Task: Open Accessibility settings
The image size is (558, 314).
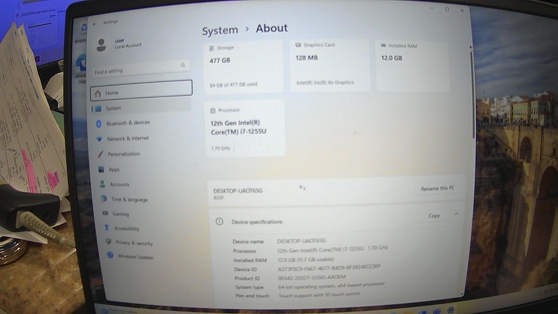Action: coord(126,229)
